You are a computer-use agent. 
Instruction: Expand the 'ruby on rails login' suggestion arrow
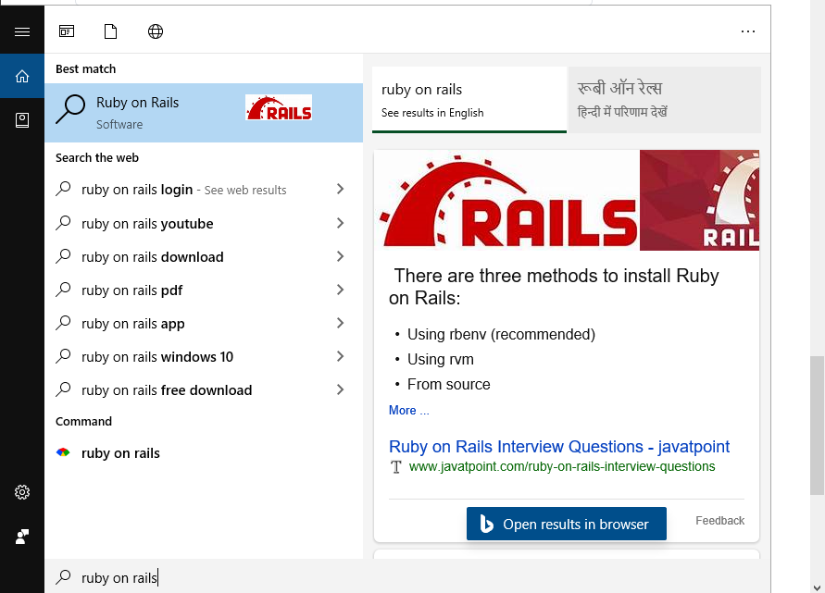pyautogui.click(x=340, y=189)
